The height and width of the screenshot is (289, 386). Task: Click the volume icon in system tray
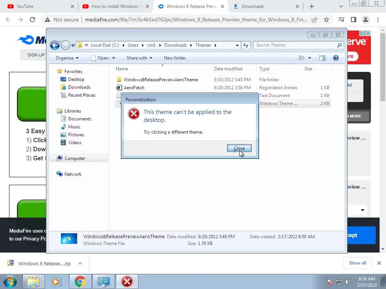click(348, 281)
